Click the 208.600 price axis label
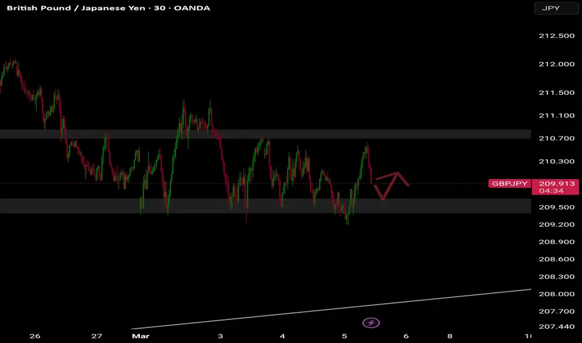The height and width of the screenshot is (343, 582). [x=556, y=259]
